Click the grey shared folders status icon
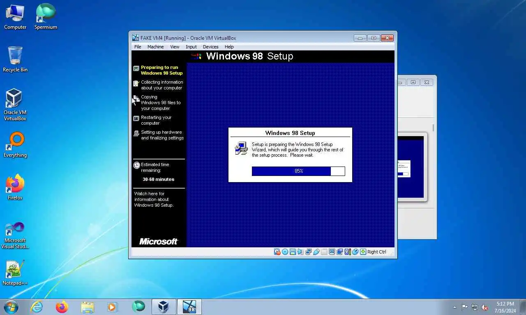Screen dimensions: 526x315 point(324,252)
